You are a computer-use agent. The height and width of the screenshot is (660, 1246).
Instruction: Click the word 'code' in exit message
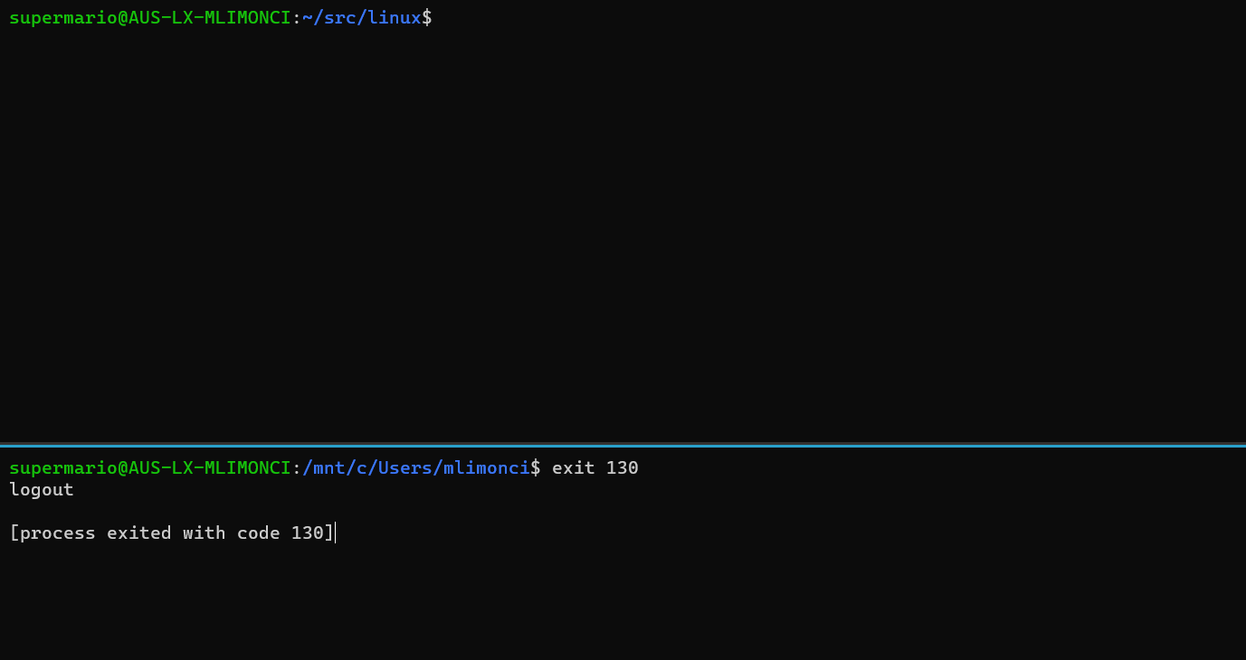tap(258, 533)
